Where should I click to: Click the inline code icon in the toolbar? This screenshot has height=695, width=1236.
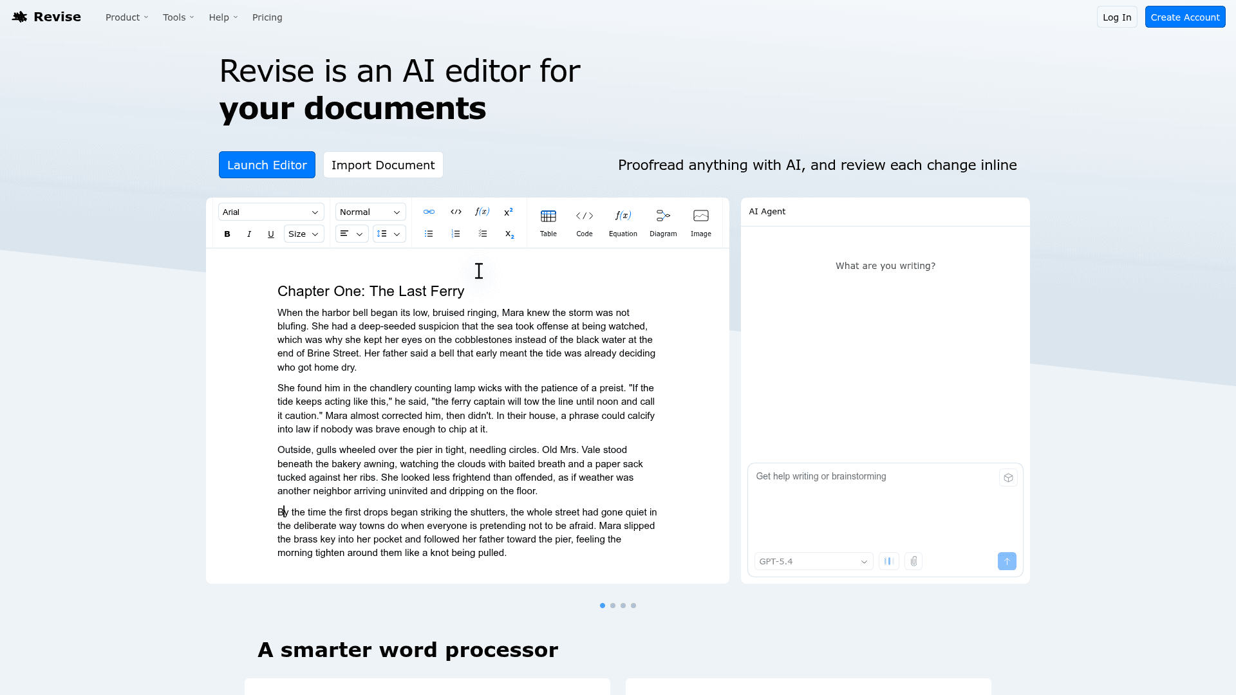[x=456, y=212]
